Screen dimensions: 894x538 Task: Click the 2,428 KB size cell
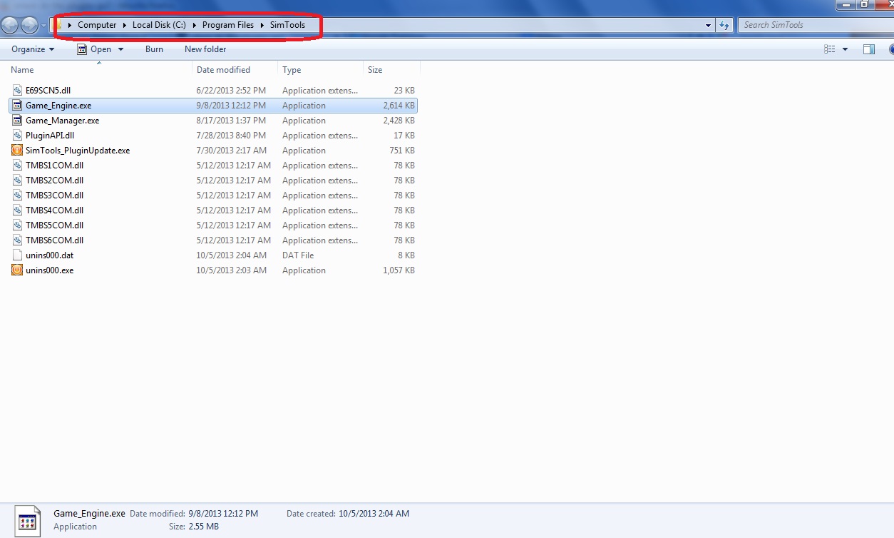[x=399, y=121]
